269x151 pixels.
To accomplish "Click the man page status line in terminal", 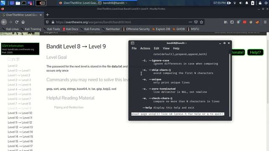I will [177, 114].
